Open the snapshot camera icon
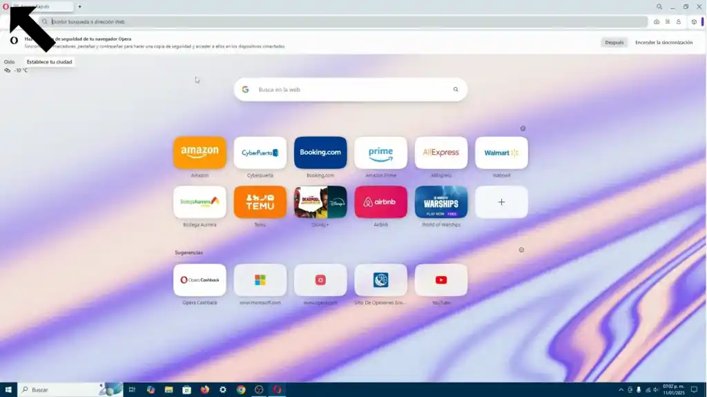 657,21
